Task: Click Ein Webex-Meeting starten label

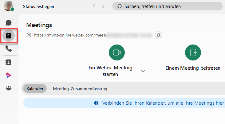Action: click(x=110, y=71)
